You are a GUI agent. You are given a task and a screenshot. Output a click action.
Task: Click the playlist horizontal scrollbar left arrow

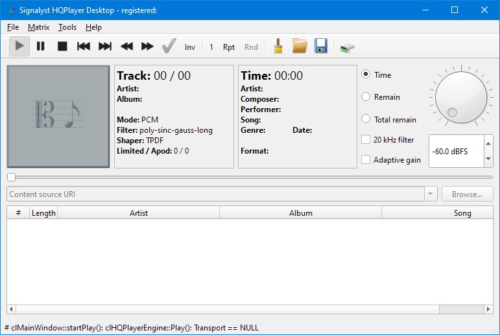(12, 309)
